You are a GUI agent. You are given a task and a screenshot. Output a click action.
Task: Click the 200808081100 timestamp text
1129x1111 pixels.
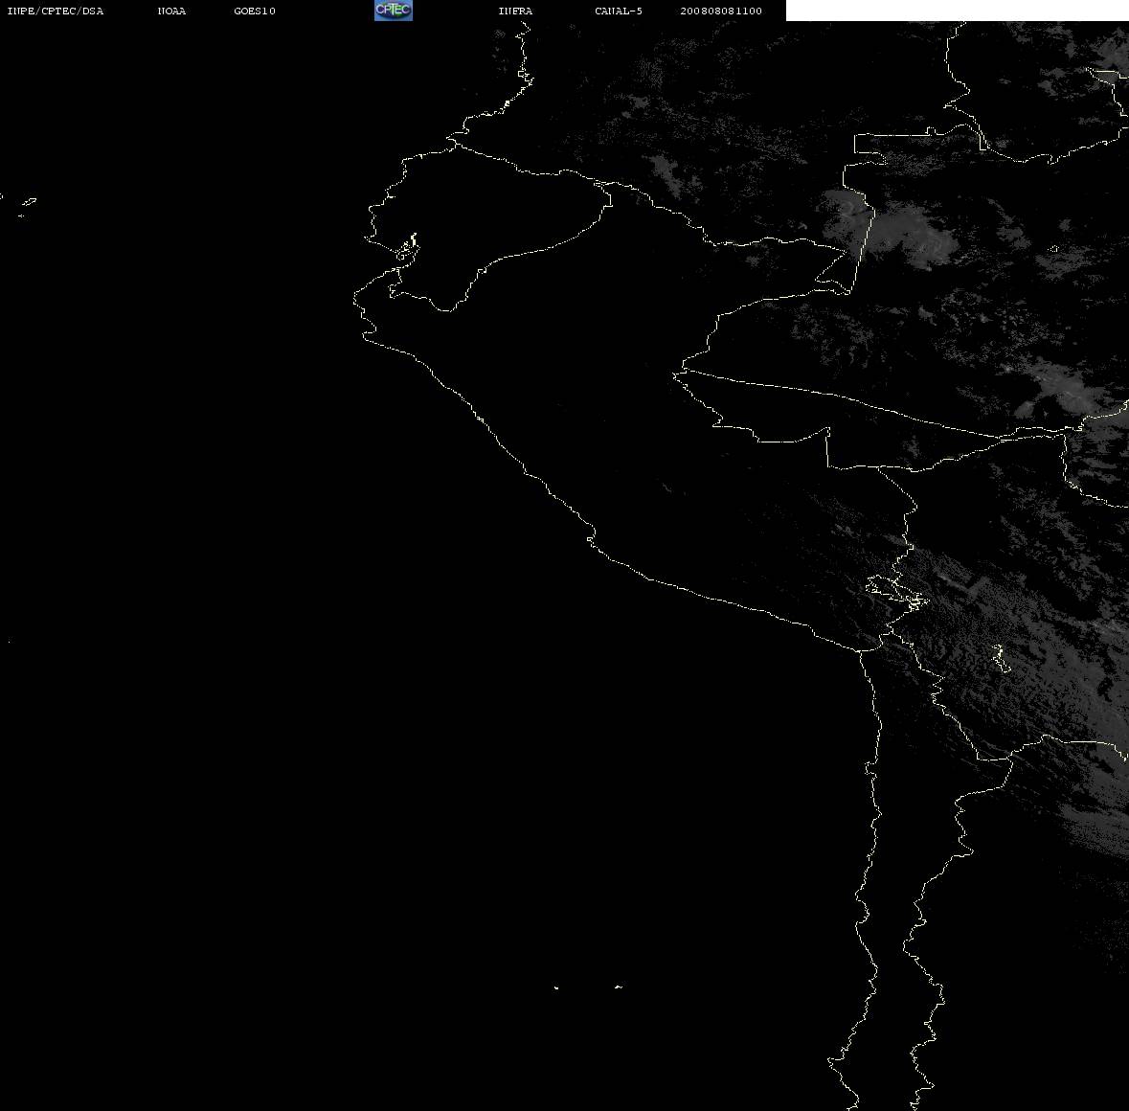point(721,11)
